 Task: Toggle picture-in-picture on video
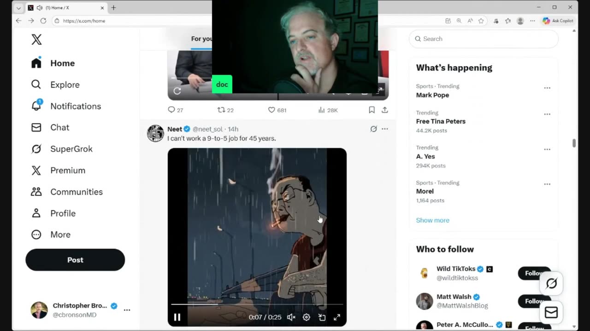pos(322,317)
